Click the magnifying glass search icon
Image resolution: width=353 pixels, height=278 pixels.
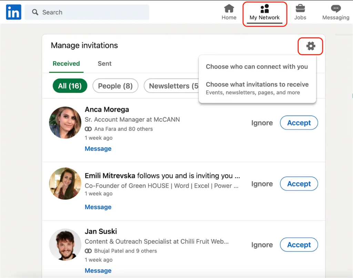tap(35, 12)
